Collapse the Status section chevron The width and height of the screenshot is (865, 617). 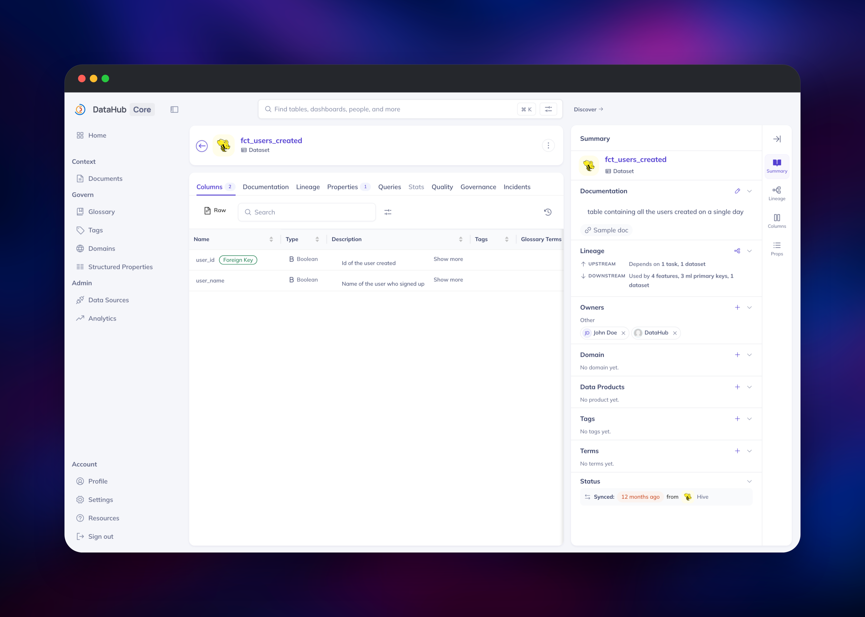(750, 481)
